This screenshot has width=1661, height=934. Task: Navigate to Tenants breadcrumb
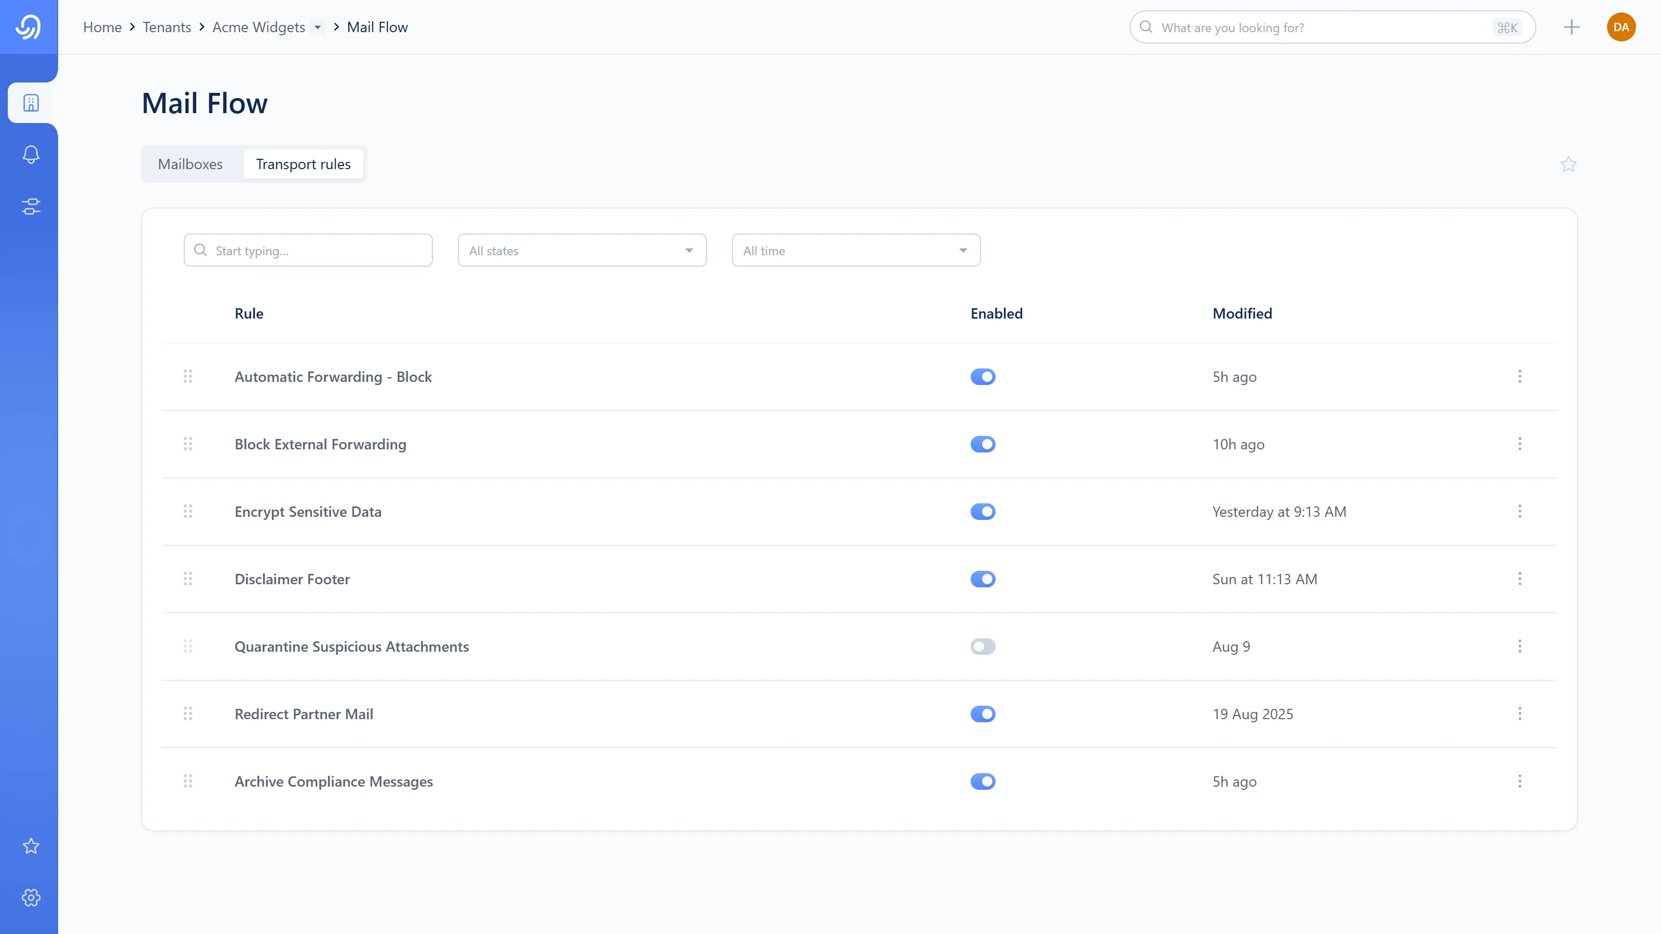coord(167,27)
